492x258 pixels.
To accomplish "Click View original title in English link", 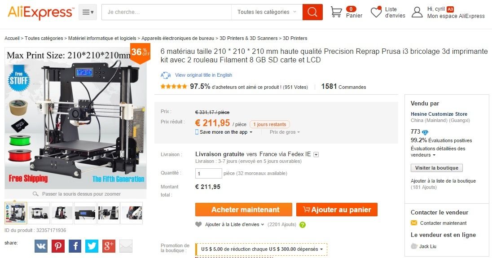I will [203, 75].
